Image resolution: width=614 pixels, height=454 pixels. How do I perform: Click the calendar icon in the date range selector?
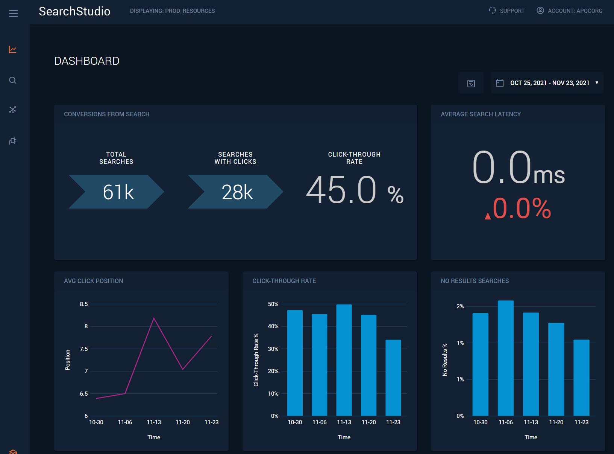click(x=500, y=82)
